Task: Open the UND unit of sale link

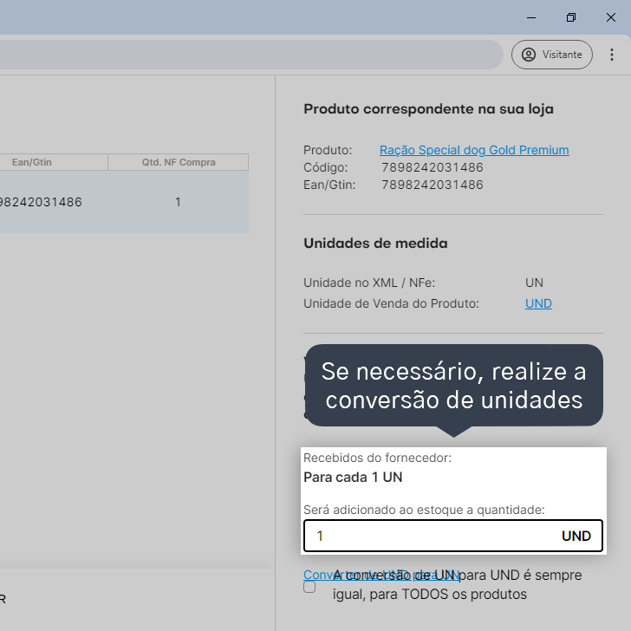Action: [538, 303]
